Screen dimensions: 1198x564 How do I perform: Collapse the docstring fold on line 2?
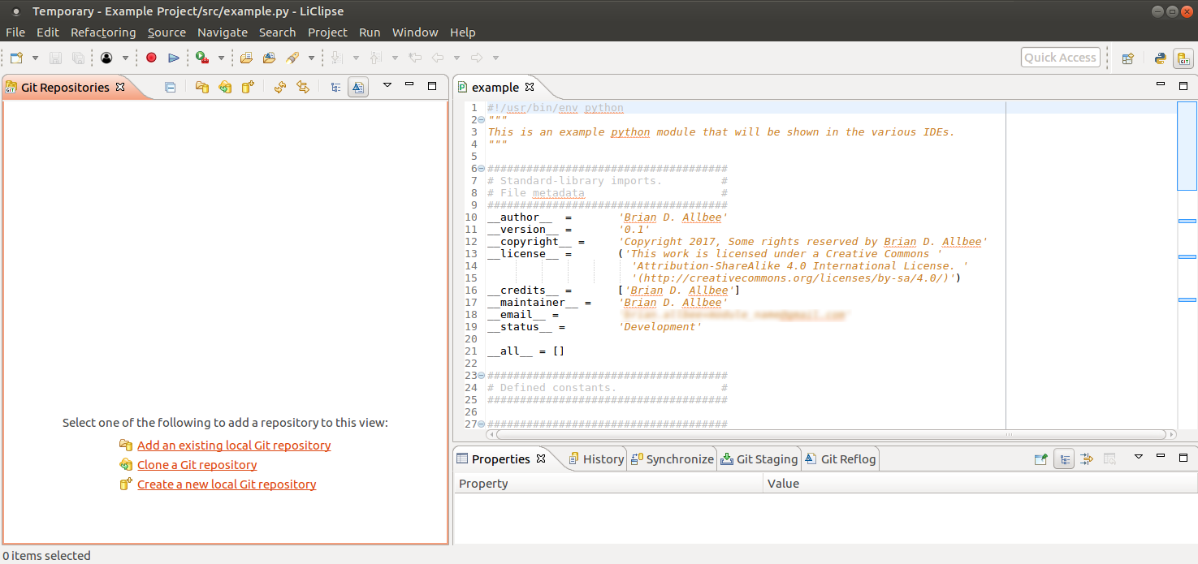[482, 120]
